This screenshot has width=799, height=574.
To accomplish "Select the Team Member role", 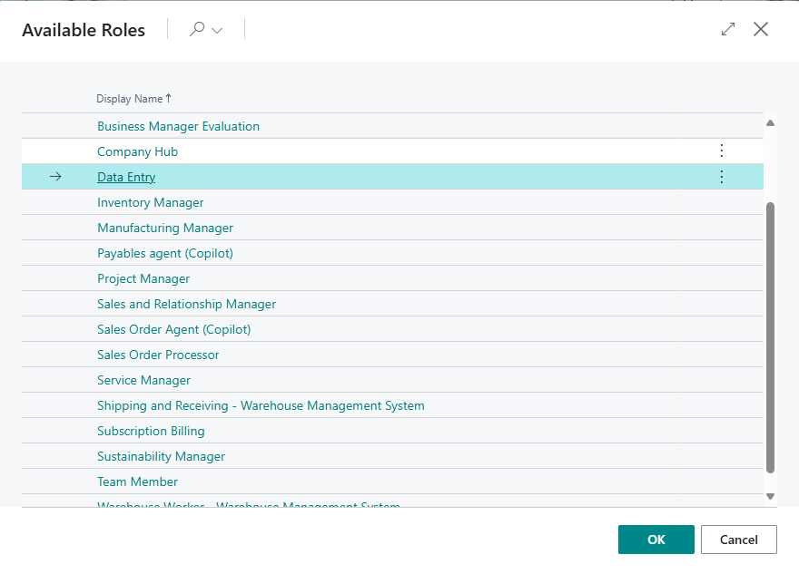I will pos(137,482).
